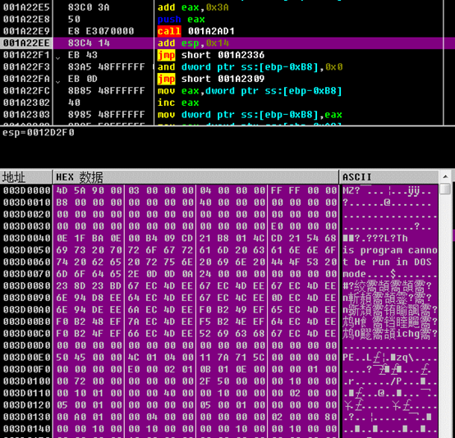This screenshot has height=438, width=455.
Task: Click ASCII text 'is program canno'
Action: click(x=390, y=250)
